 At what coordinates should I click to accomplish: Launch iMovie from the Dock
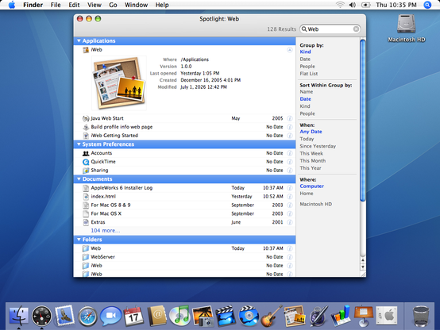pos(226,316)
